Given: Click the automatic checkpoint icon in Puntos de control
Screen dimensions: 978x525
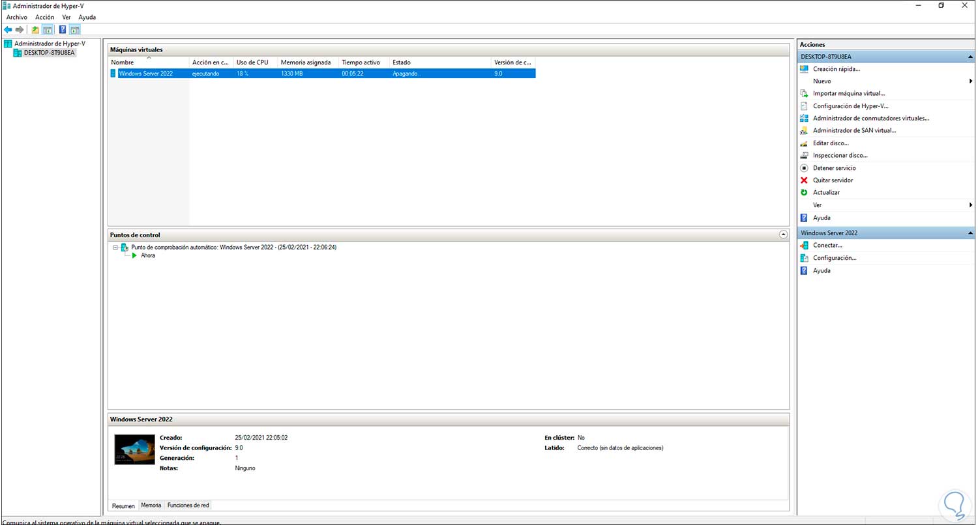Looking at the screenshot, I should 125,248.
